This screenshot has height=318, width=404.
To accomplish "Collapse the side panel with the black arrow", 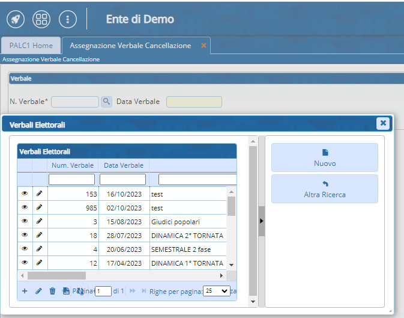I will click(261, 221).
